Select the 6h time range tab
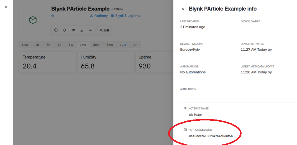The image size is (297, 145). pos(48,45)
